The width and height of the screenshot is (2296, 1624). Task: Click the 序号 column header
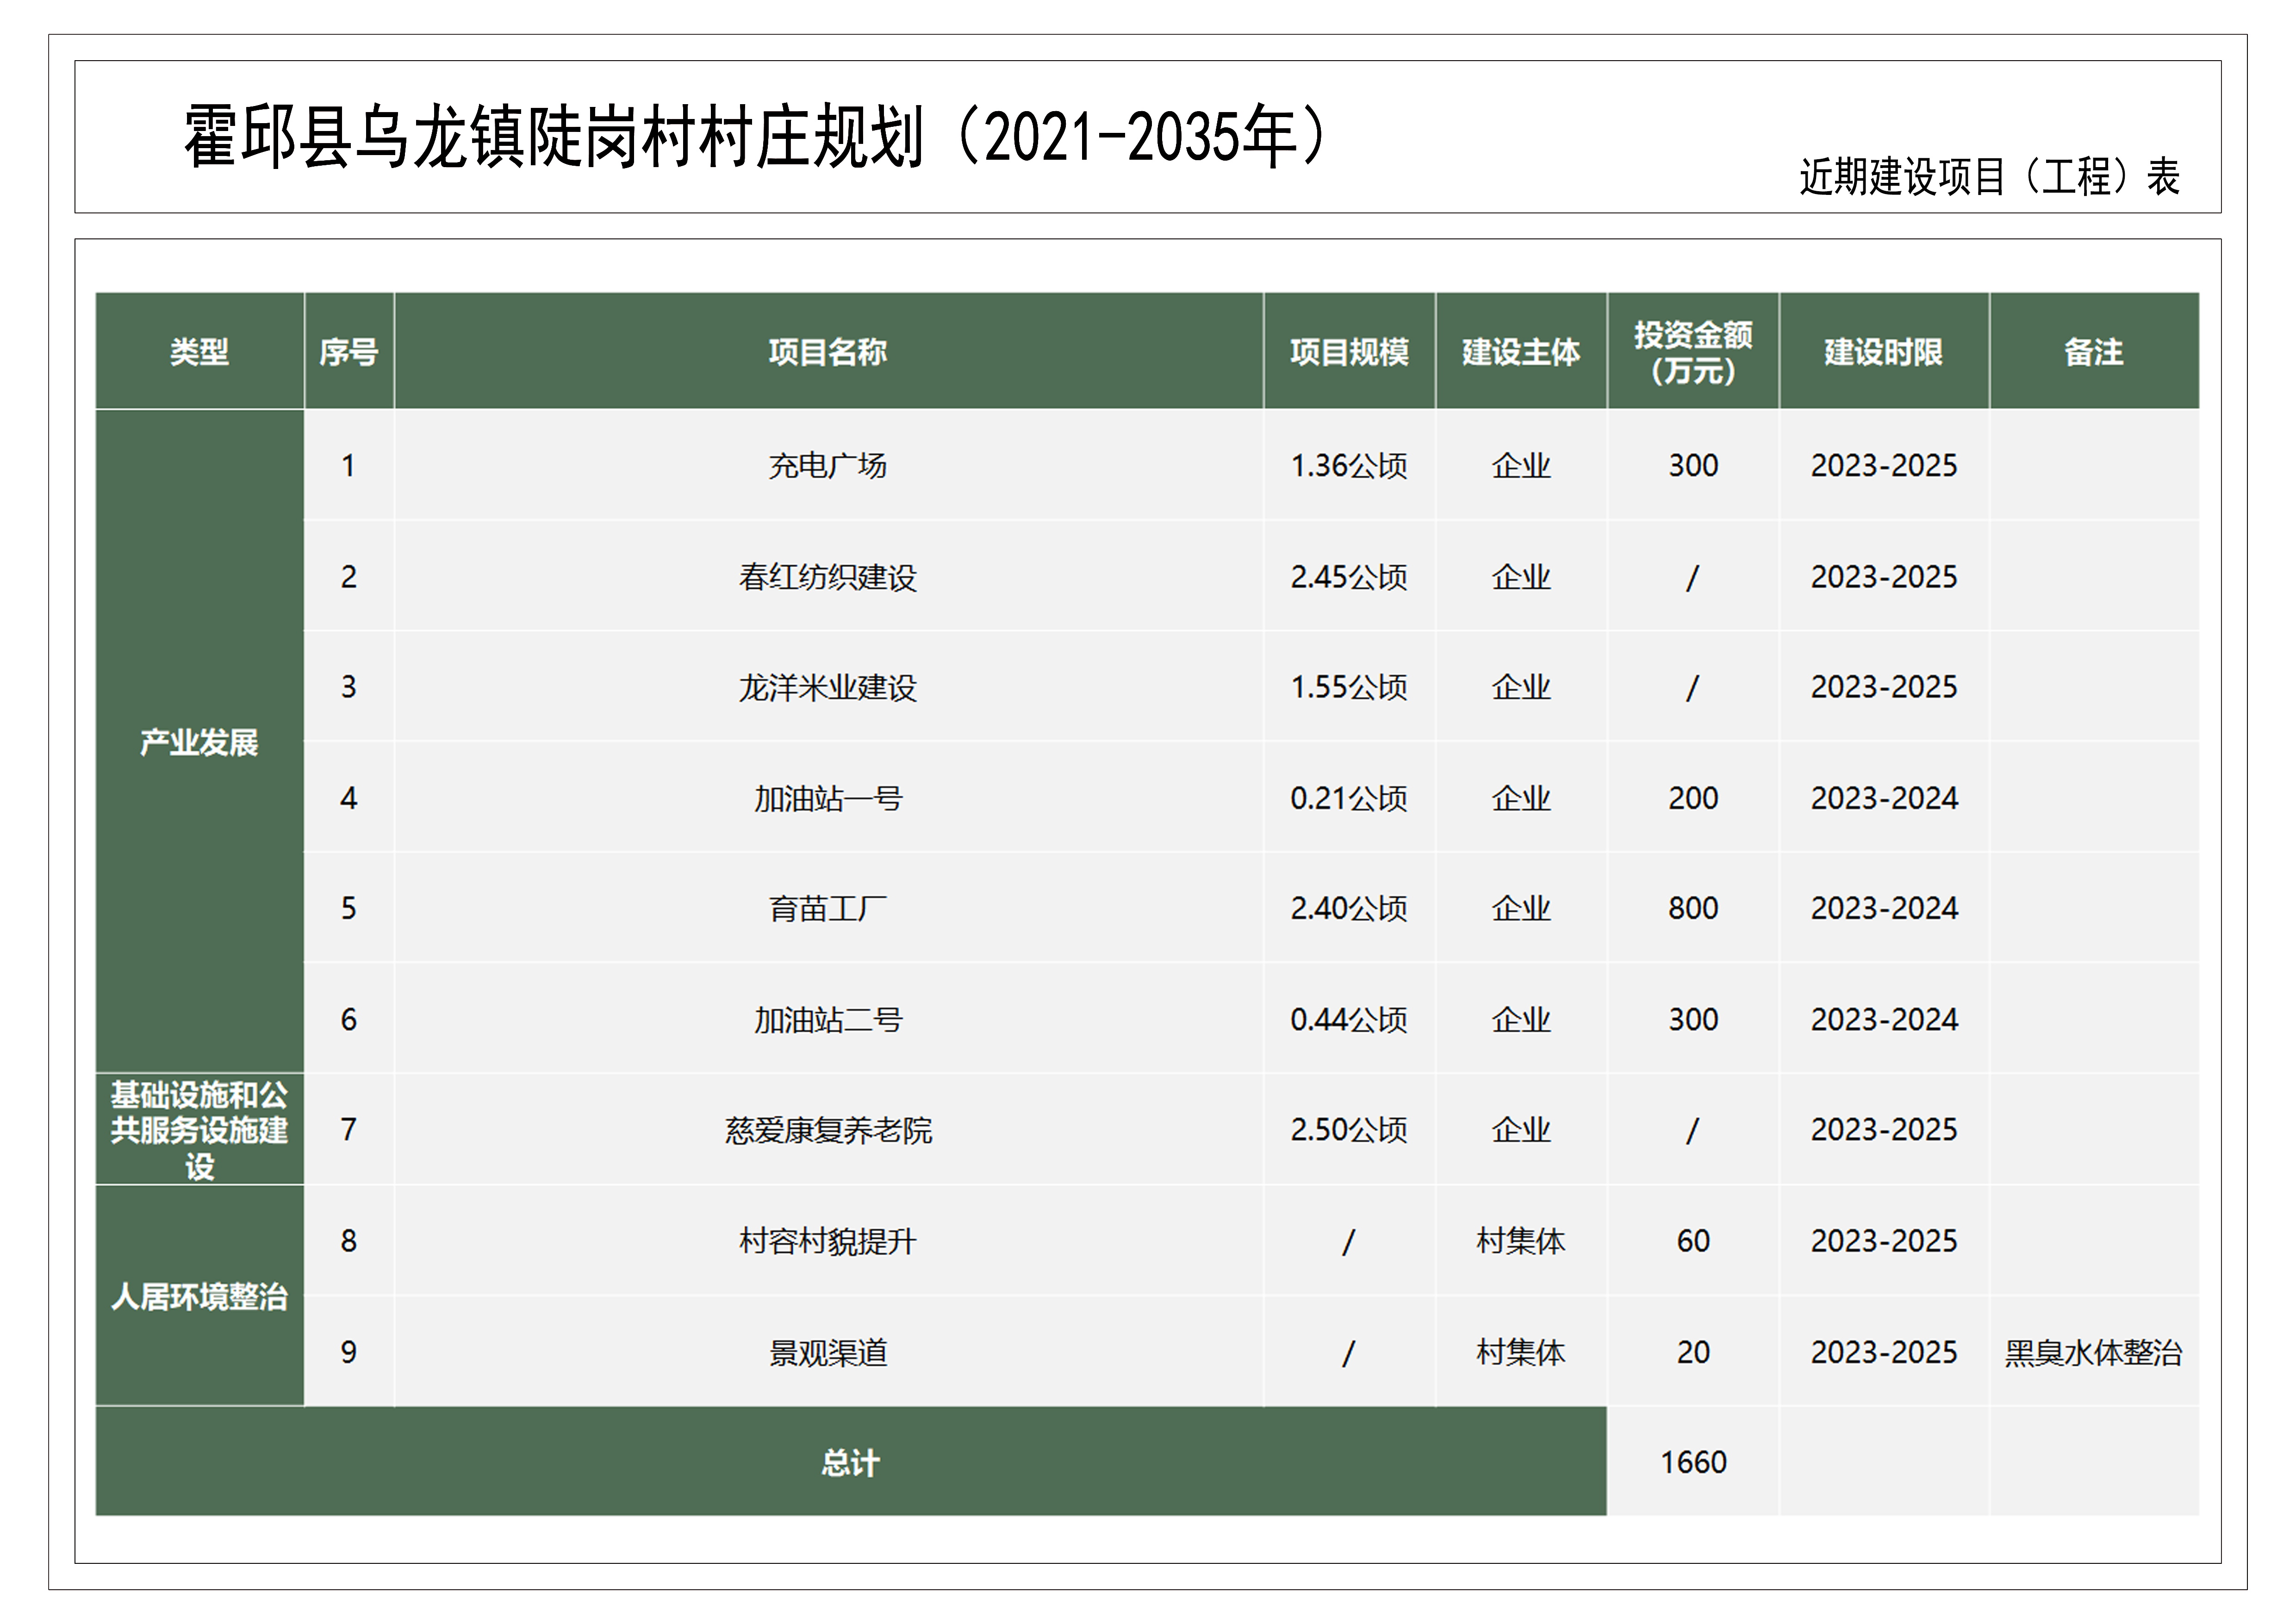(348, 352)
